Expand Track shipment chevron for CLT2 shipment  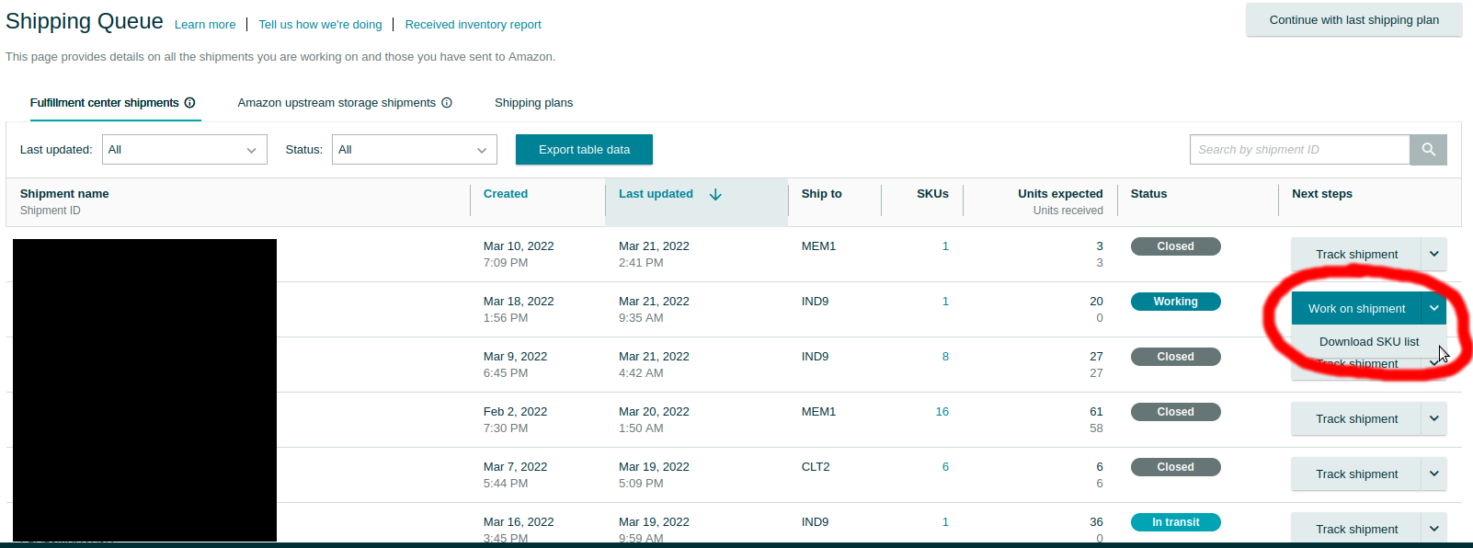pos(1433,474)
